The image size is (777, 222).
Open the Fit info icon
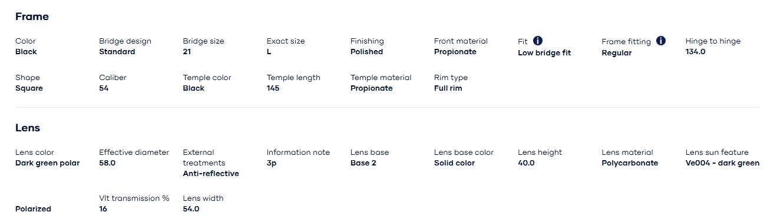(537, 41)
